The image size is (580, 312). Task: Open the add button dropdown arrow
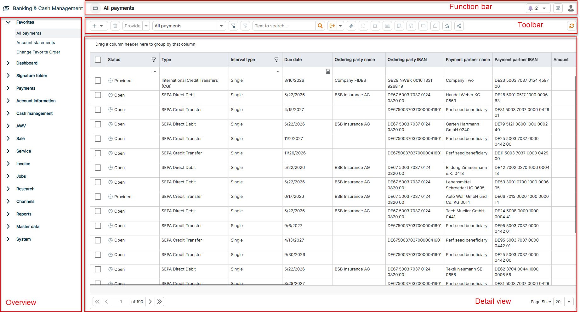click(x=102, y=26)
